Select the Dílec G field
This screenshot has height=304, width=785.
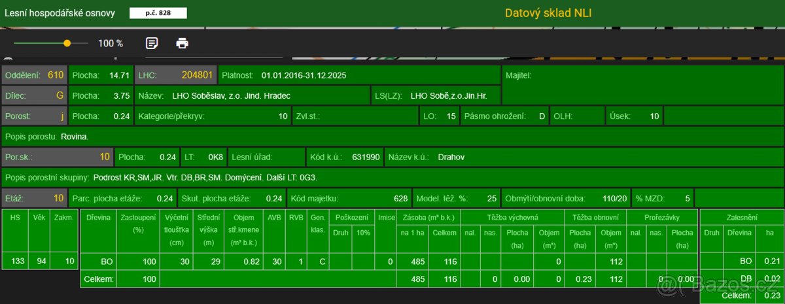(35, 95)
